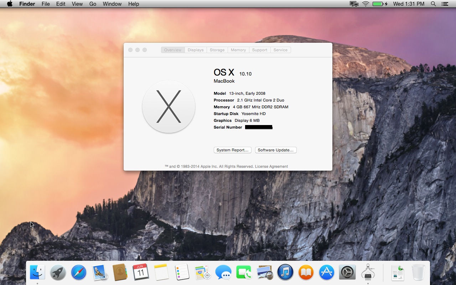This screenshot has width=456, height=285.
Task: Switch to Displays tab
Action: [196, 50]
